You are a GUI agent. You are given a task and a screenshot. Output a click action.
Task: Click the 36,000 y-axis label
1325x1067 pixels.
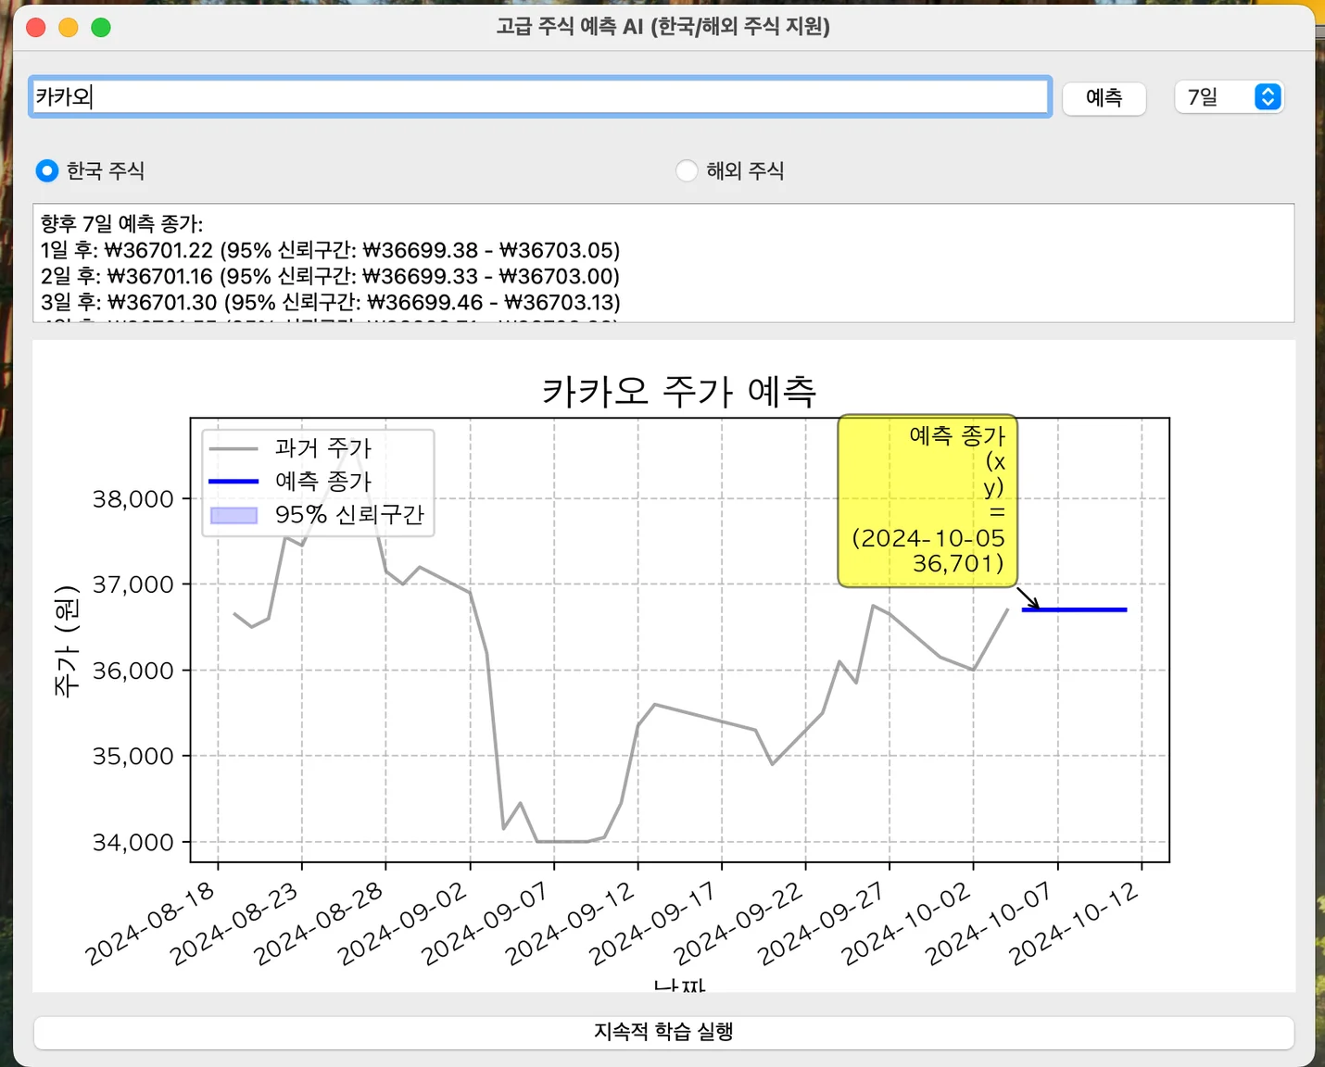pyautogui.click(x=132, y=671)
